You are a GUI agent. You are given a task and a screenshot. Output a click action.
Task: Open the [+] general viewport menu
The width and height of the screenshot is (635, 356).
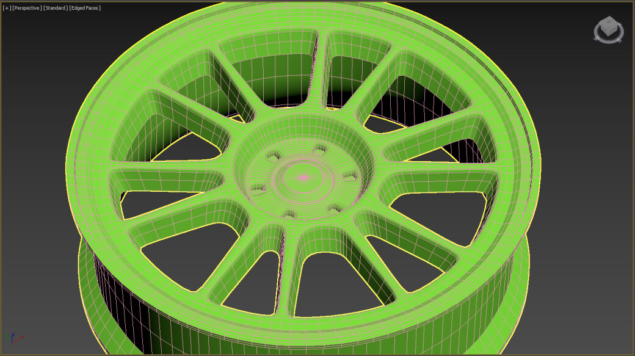pos(6,8)
